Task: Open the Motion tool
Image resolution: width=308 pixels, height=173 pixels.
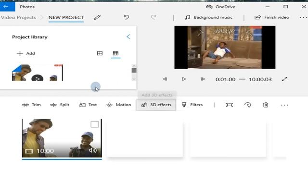Action: pos(119,105)
